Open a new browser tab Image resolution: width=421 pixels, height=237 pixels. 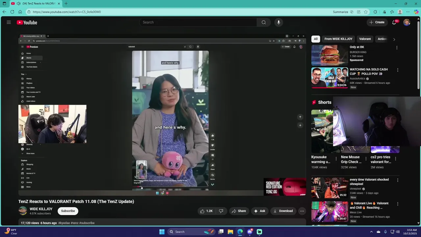66,4
